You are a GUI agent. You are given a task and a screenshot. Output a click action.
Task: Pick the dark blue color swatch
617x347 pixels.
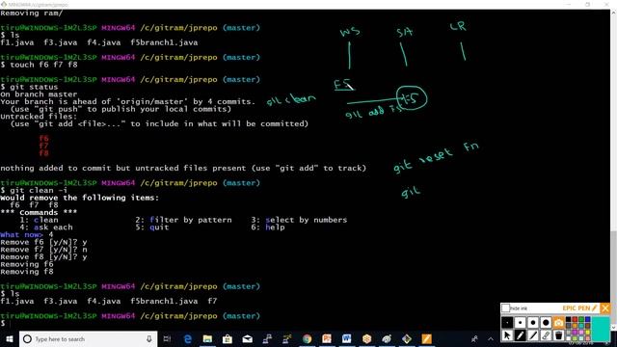[588, 319]
